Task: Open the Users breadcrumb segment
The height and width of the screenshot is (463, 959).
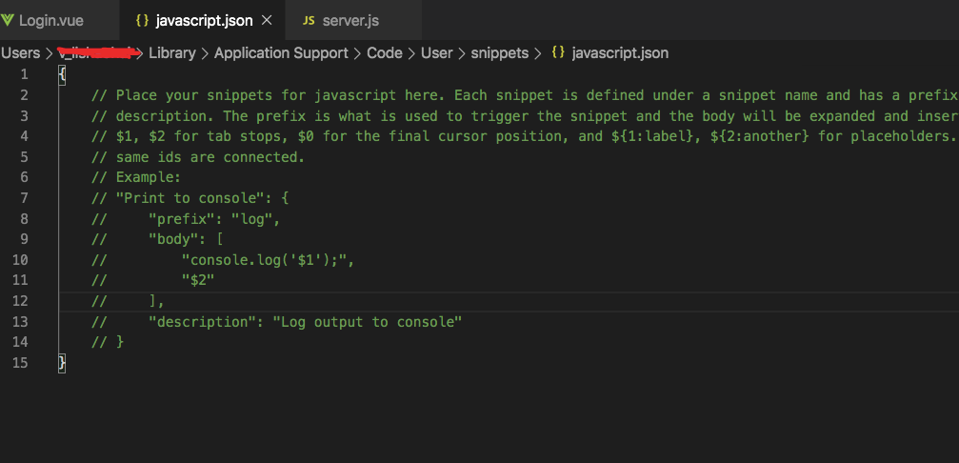Action: 21,53
